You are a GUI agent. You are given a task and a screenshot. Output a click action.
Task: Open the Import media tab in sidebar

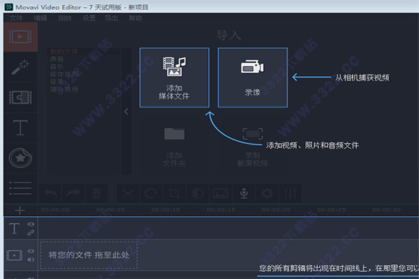(20, 37)
